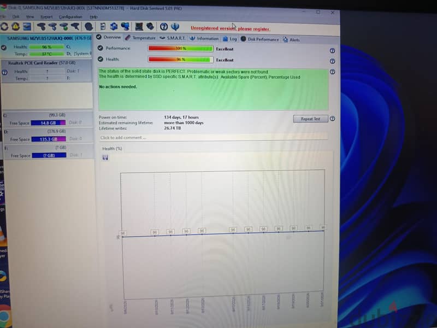This screenshot has width=437, height=328.
Task: Click the disk test icon with blue mark
Action: tap(52, 26)
